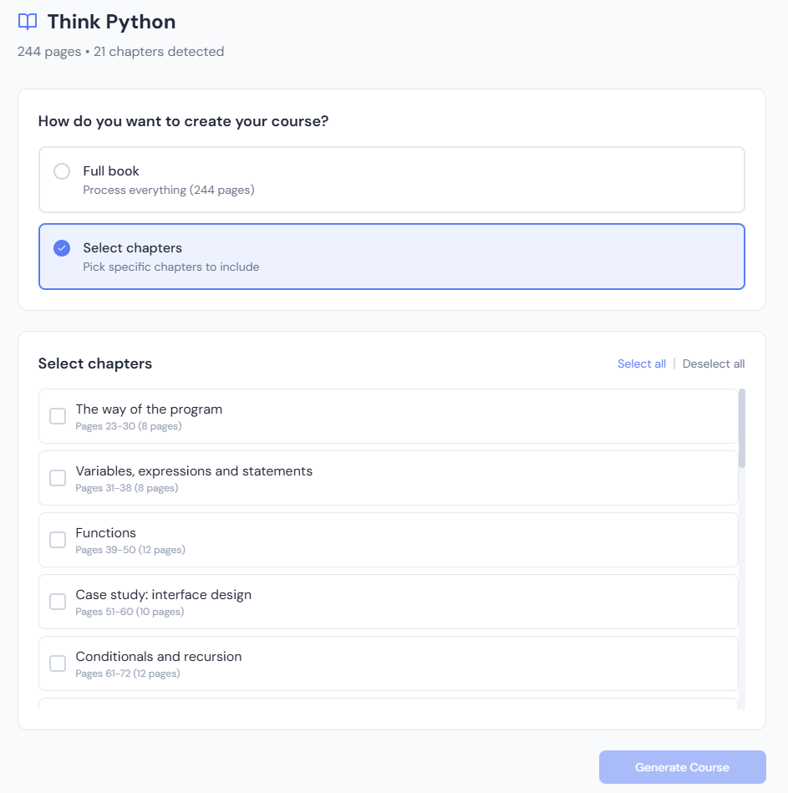Image resolution: width=788 pixels, height=793 pixels.
Task: Click the Deselect all link
Action: click(713, 363)
